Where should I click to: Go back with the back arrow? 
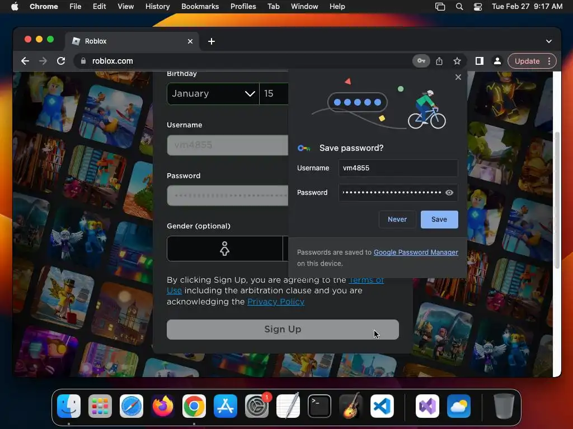click(x=25, y=61)
